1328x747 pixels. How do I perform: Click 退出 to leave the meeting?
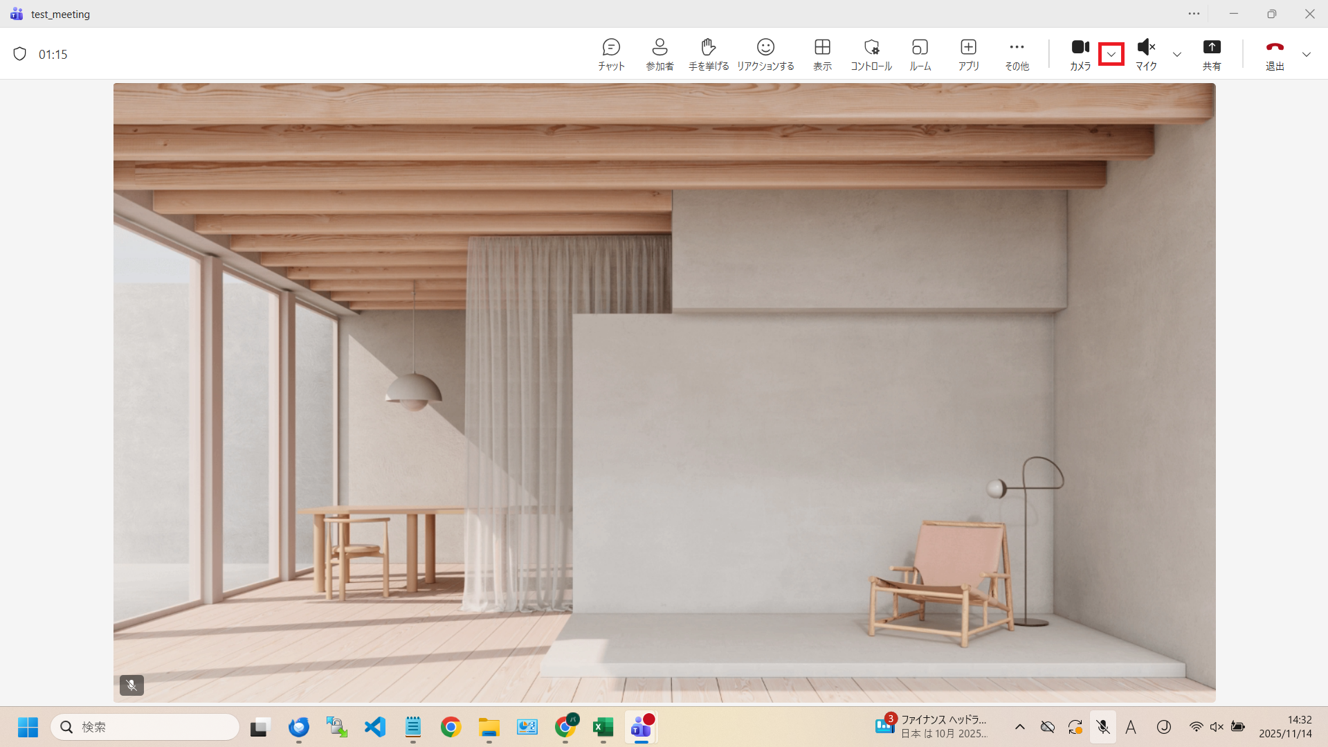coord(1275,54)
